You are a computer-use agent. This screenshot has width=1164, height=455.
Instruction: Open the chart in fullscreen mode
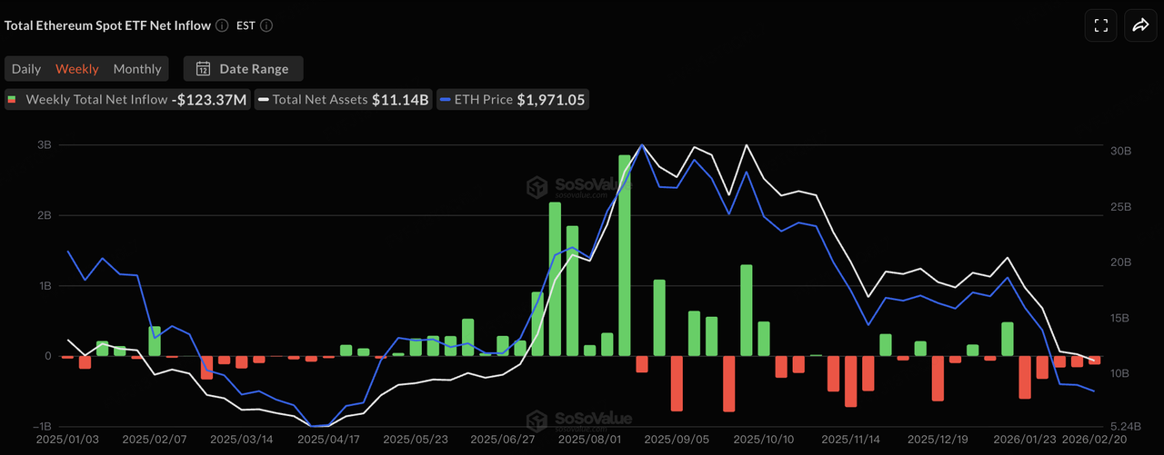pos(1100,25)
